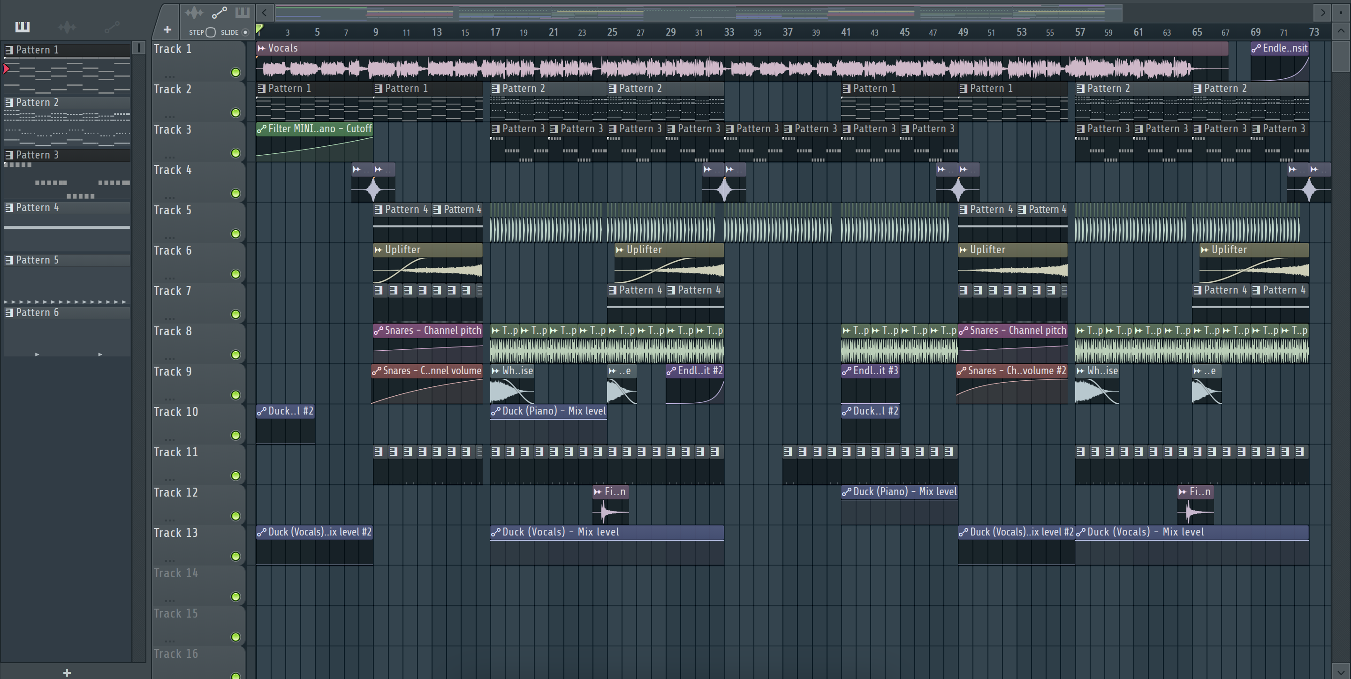Screen dimensions: 1351x679
Task: Focus audio clips via waveform icon in playlist toolbar
Action: pyautogui.click(x=194, y=12)
